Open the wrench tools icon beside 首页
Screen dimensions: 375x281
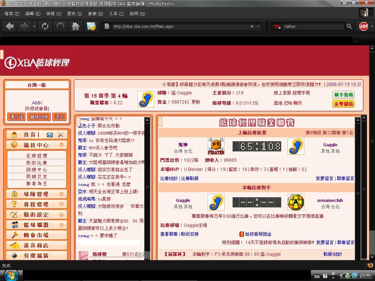[61, 135]
